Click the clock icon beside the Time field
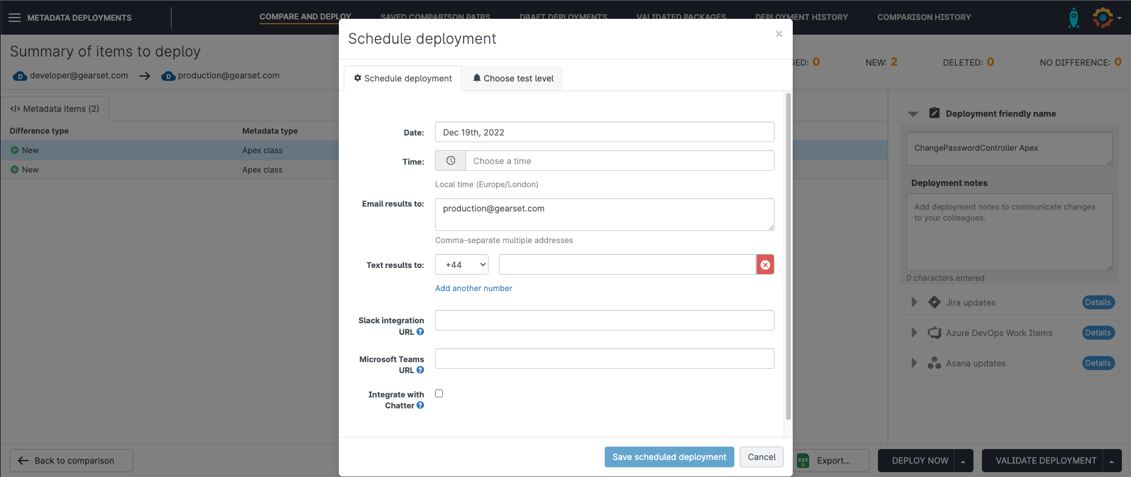This screenshot has width=1131, height=477. click(x=451, y=161)
